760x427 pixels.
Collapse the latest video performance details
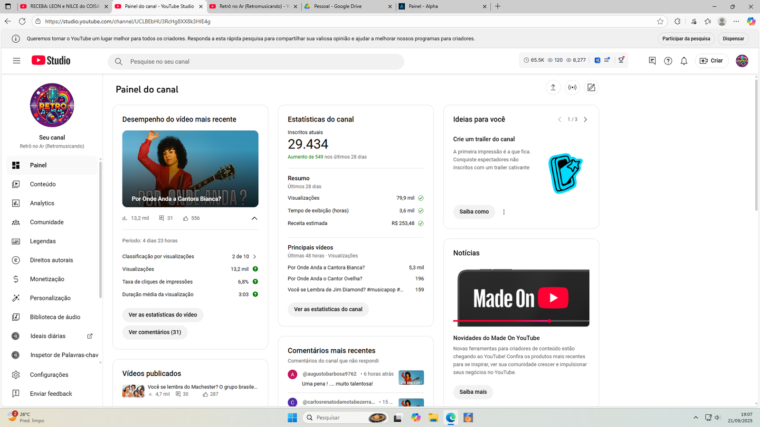click(x=254, y=218)
